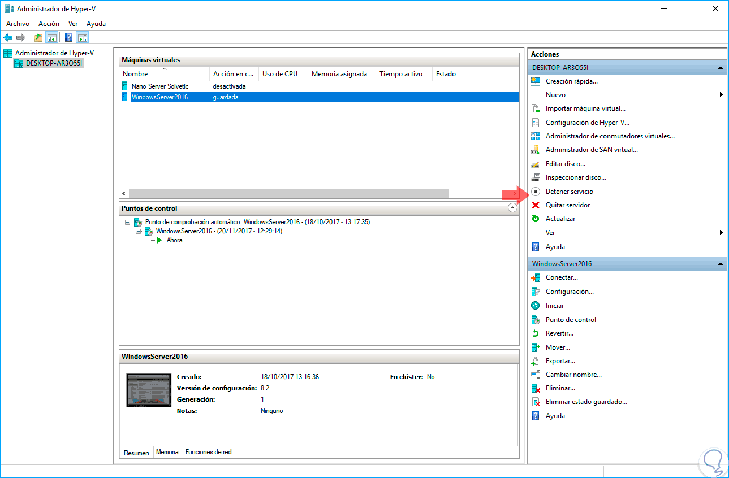Open the Ver submenu in Acciones

pos(627,233)
